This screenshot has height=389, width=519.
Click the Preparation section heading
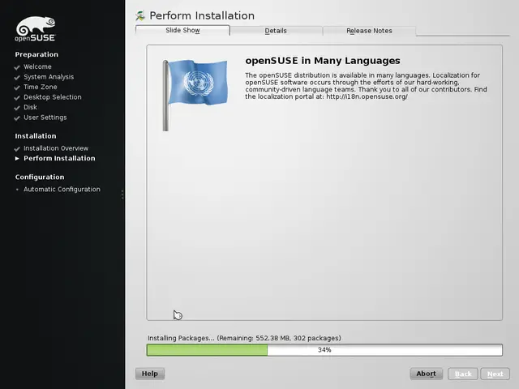[36, 54]
